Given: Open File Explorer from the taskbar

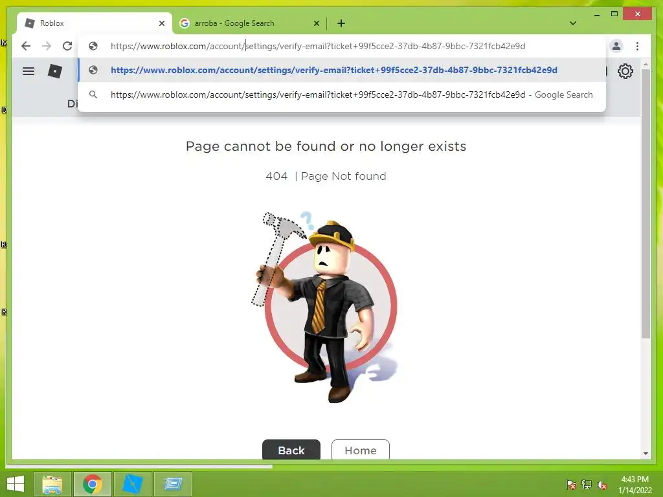Looking at the screenshot, I should (x=52, y=484).
